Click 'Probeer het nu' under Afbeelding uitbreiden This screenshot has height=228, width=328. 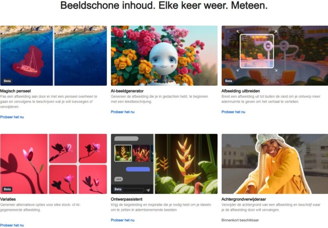pyautogui.click(x=233, y=112)
